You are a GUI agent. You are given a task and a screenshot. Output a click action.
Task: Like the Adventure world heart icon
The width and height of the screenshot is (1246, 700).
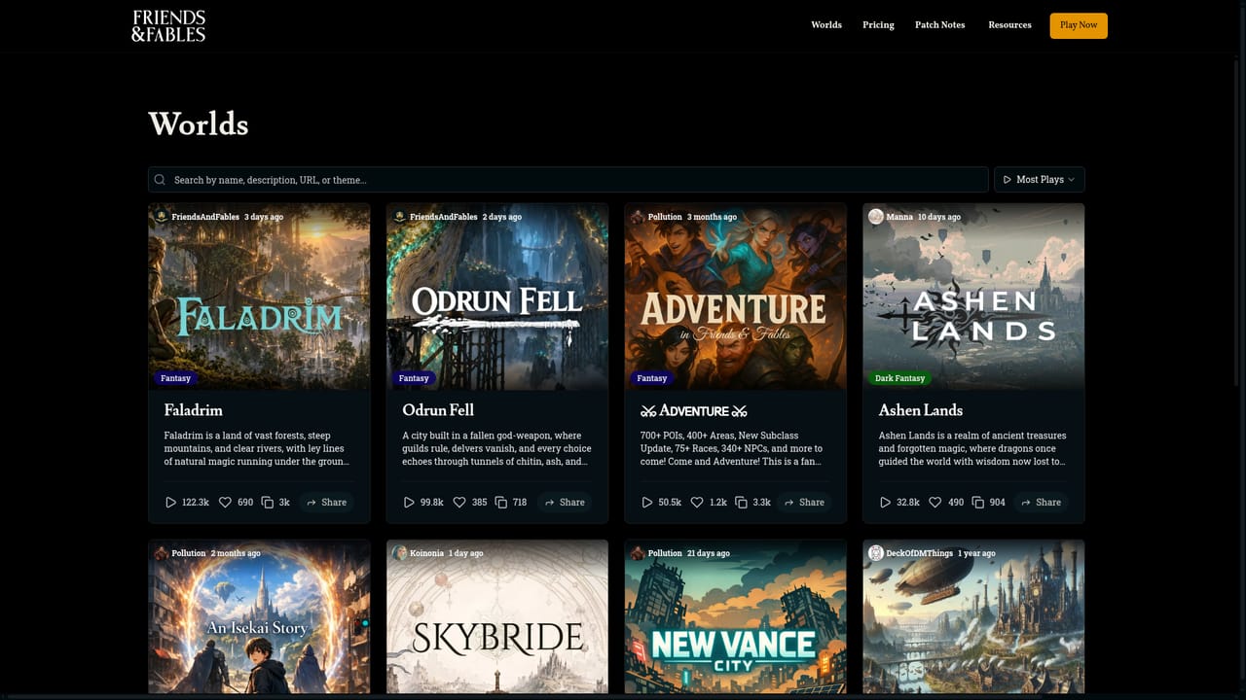coord(697,503)
